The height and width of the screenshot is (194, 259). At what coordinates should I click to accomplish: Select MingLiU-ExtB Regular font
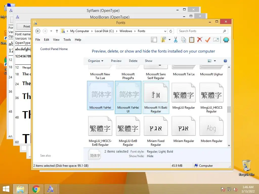(128, 131)
